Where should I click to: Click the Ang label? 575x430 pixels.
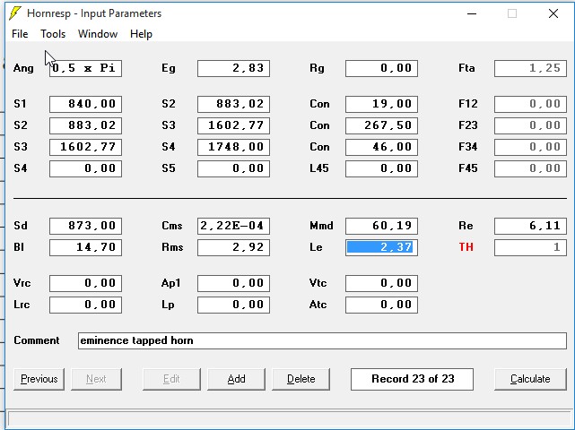tap(23, 68)
